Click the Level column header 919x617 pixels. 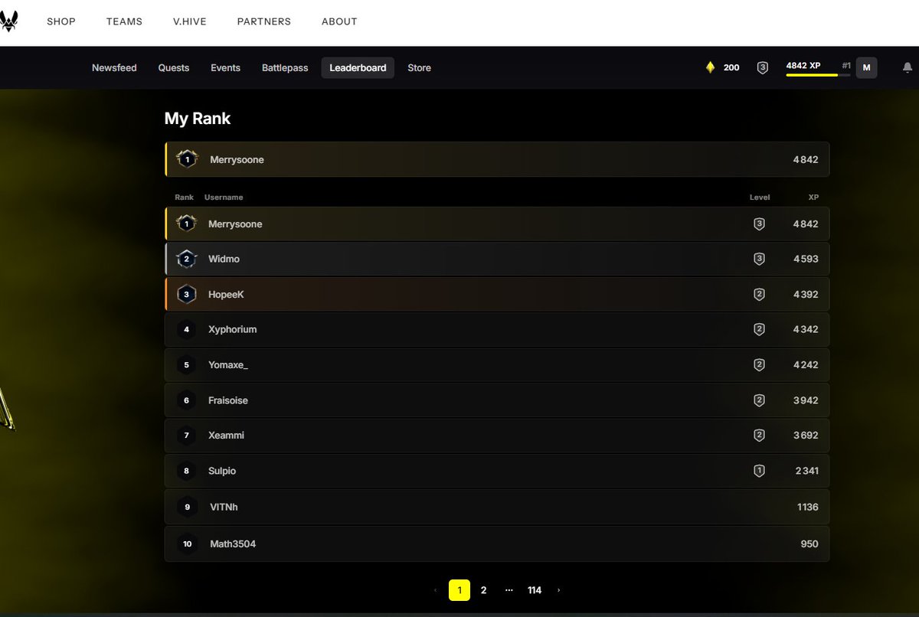[x=760, y=198]
